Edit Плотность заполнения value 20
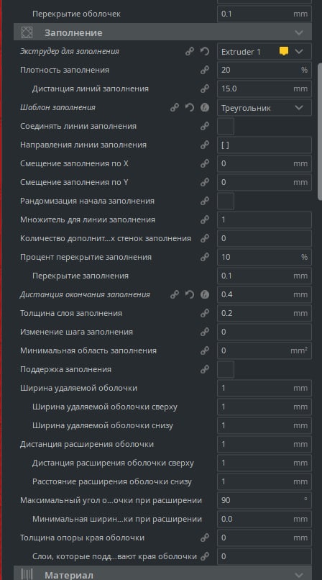This screenshot has width=322, height=580. (264, 70)
